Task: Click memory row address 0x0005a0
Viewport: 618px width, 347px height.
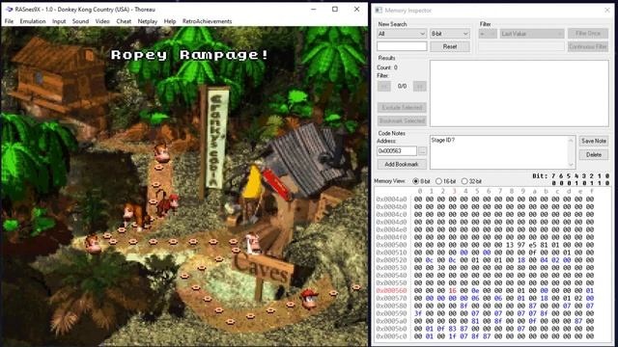Action: pos(391,321)
